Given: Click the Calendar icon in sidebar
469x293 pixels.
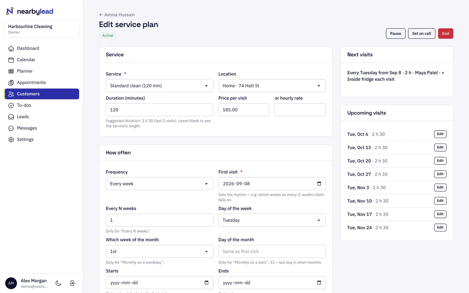Looking at the screenshot, I should point(11,60).
